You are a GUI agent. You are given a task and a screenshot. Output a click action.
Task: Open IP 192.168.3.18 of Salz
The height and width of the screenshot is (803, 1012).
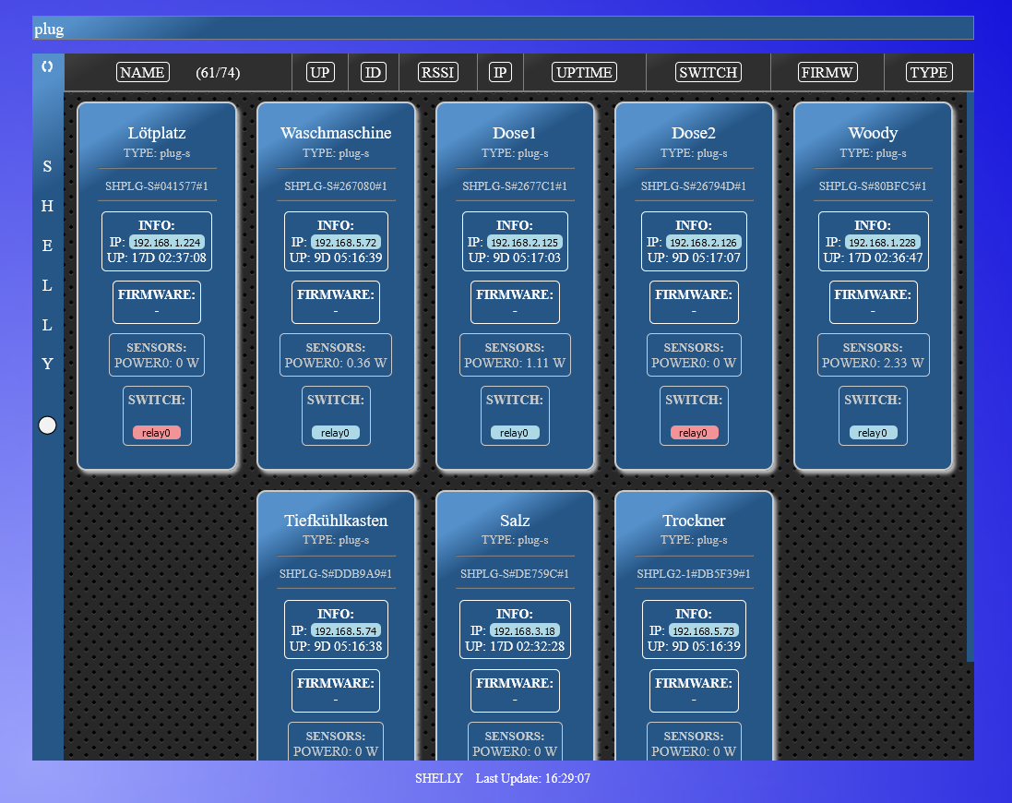point(524,630)
